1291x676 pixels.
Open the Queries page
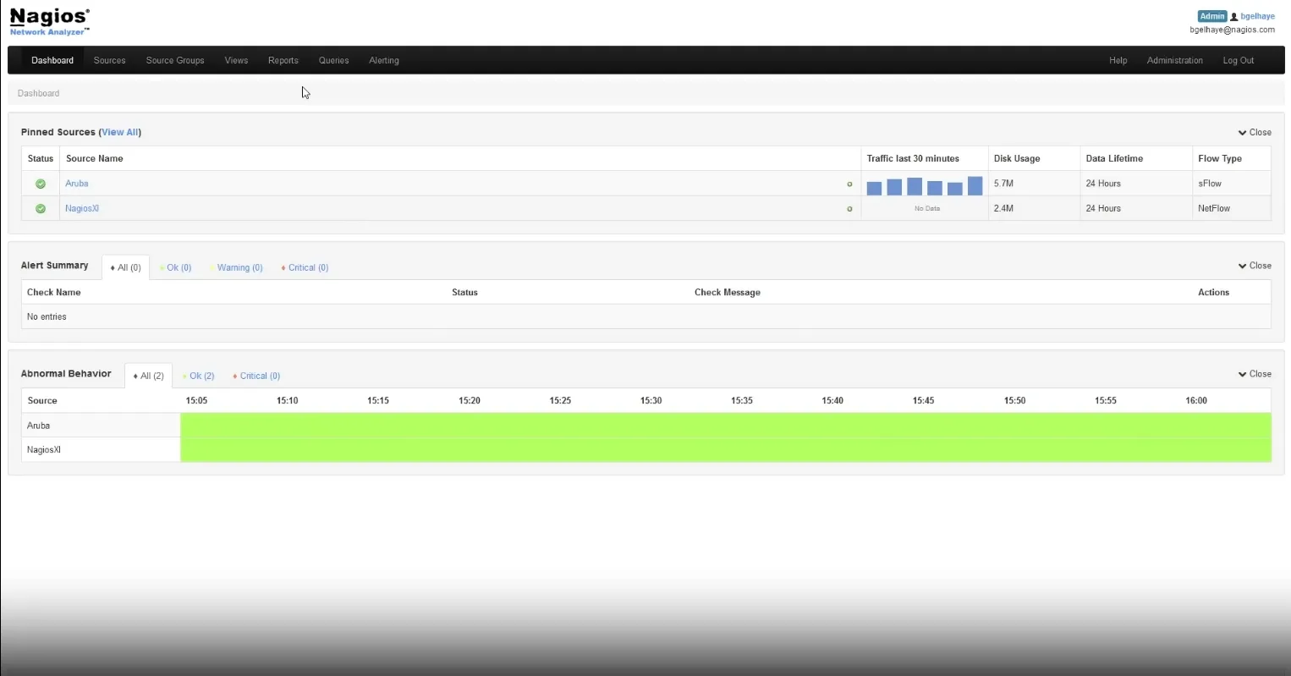[334, 60]
